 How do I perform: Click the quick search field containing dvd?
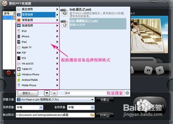[x=94, y=93]
